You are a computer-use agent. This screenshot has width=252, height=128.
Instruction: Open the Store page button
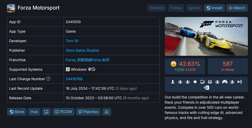tap(17, 112)
